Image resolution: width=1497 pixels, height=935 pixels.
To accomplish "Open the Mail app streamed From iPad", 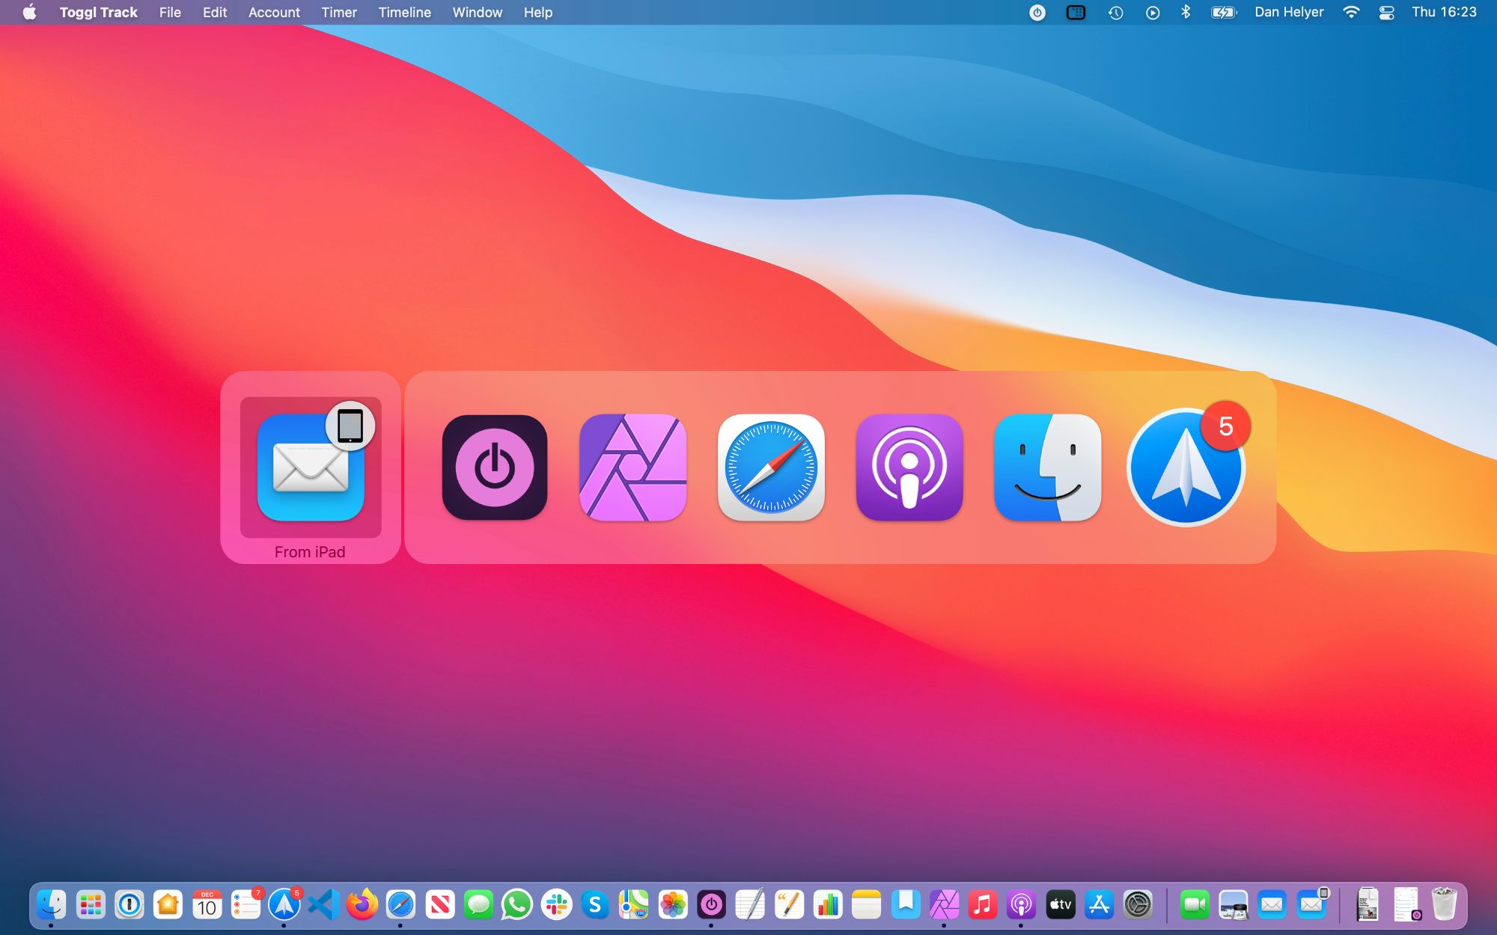I will (x=310, y=467).
